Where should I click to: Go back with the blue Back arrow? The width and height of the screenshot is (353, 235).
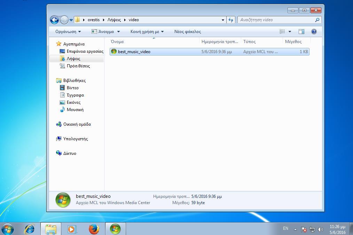[x=54, y=20]
